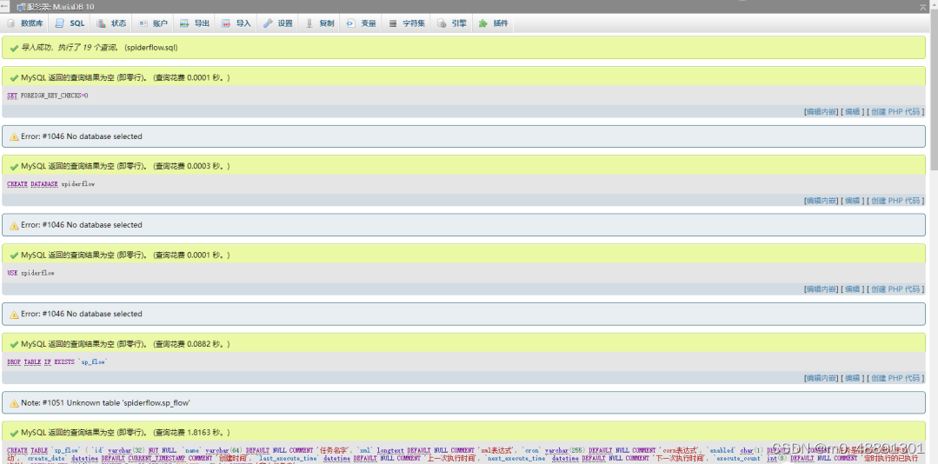Click the 0.0003 秒 query result message
938x464 pixels.
126,166
